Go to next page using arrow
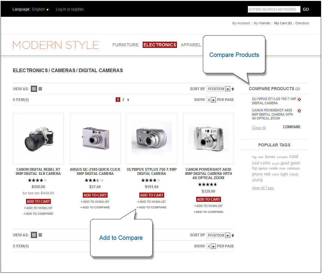Screen dimensions: 322x274 (128, 100)
